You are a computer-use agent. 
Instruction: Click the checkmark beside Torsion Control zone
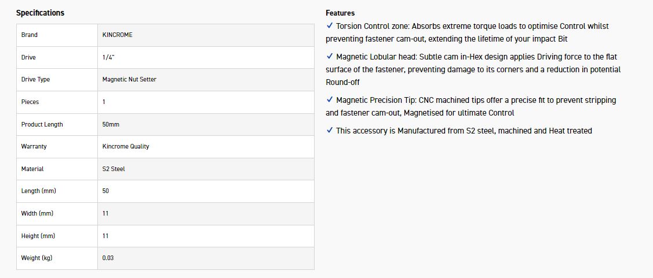(x=330, y=26)
